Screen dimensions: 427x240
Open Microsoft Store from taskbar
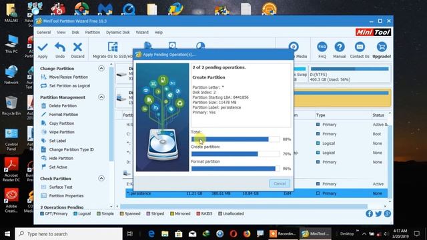[x=178, y=234]
